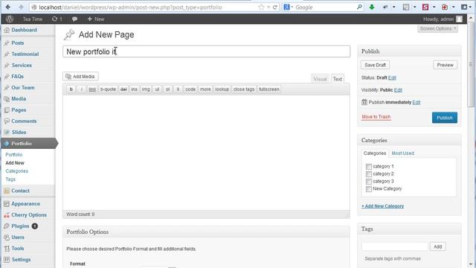
Task: Open the Testimonial menu item
Action: [25, 54]
